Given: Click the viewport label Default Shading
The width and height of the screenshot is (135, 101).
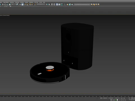Looking at the screenshot, I should [x=6, y=15].
